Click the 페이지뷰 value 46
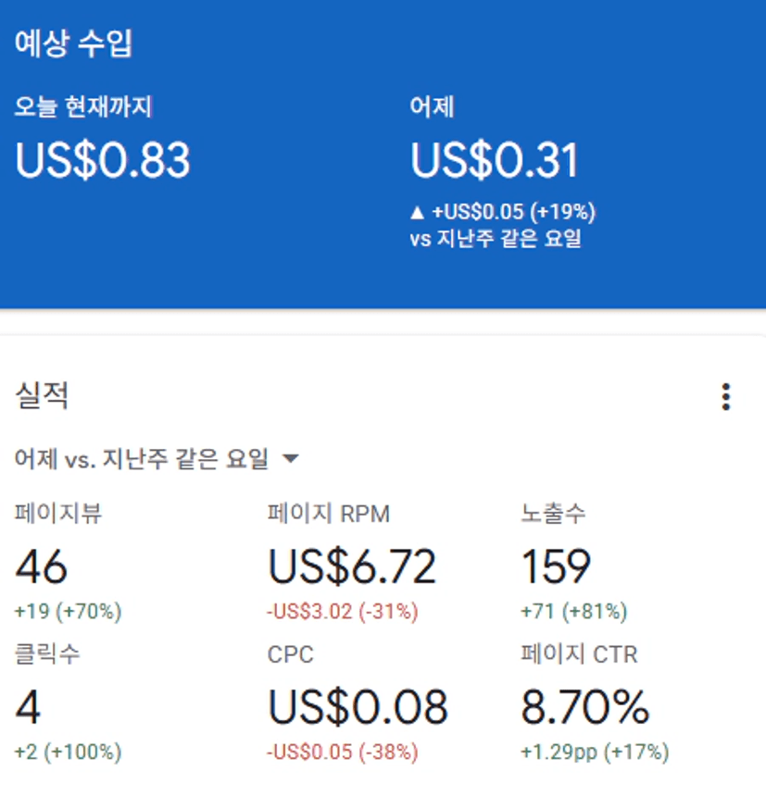 (x=42, y=566)
